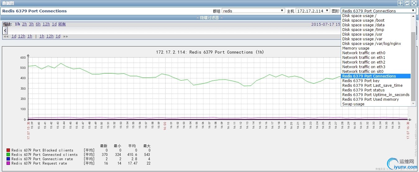Image resolution: width=419 pixels, height=172 pixels.
Task: Open the 主机 172.17.2.114 dropdown
Action: point(313,11)
